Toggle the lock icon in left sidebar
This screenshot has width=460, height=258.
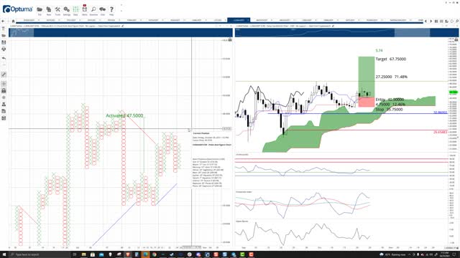pos(4,91)
